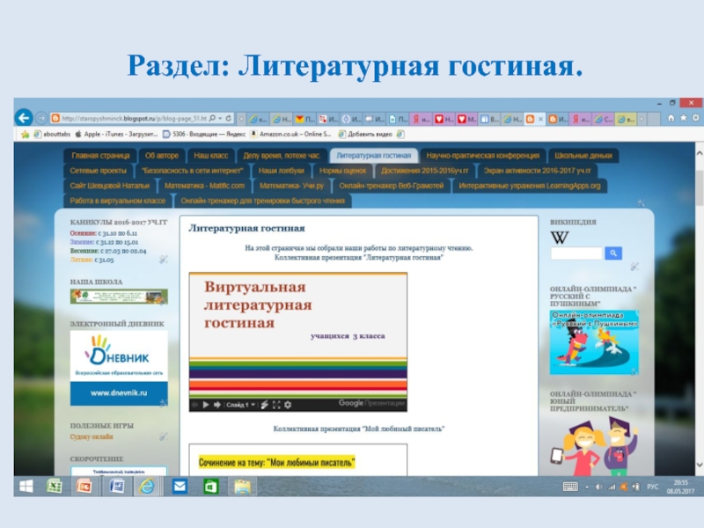Go to previous slide in presentation

pos(194,405)
